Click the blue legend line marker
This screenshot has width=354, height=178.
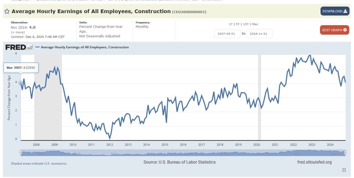(x=37, y=47)
